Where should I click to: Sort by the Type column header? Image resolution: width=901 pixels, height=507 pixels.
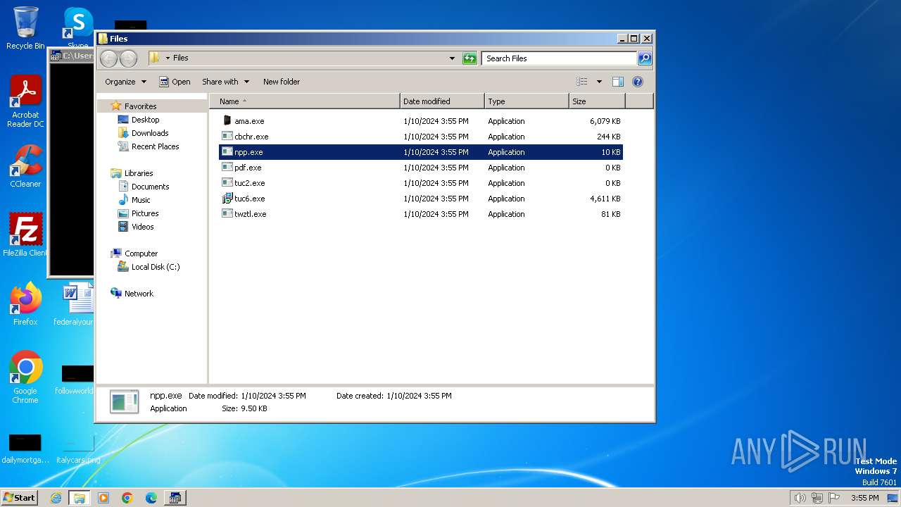click(x=527, y=101)
